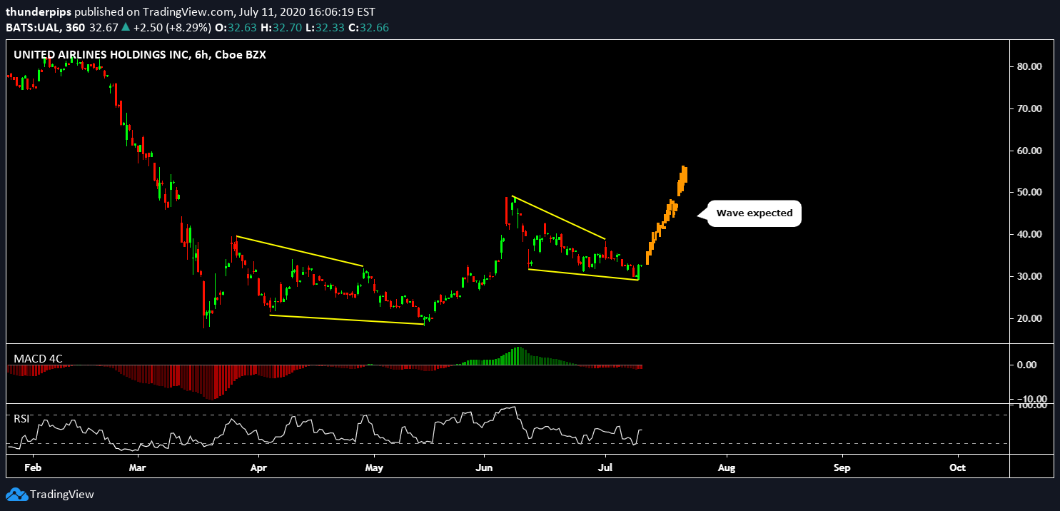Click the Sep label on time axis

842,468
